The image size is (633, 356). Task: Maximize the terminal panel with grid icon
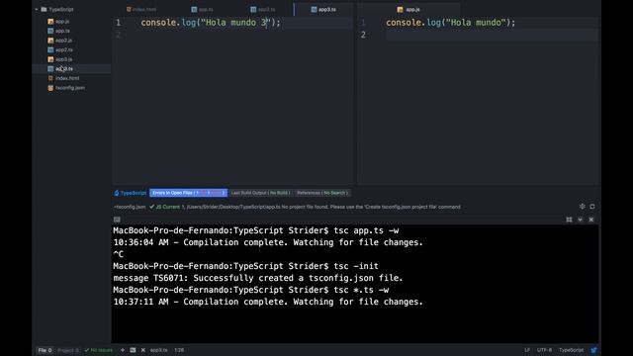(569, 220)
